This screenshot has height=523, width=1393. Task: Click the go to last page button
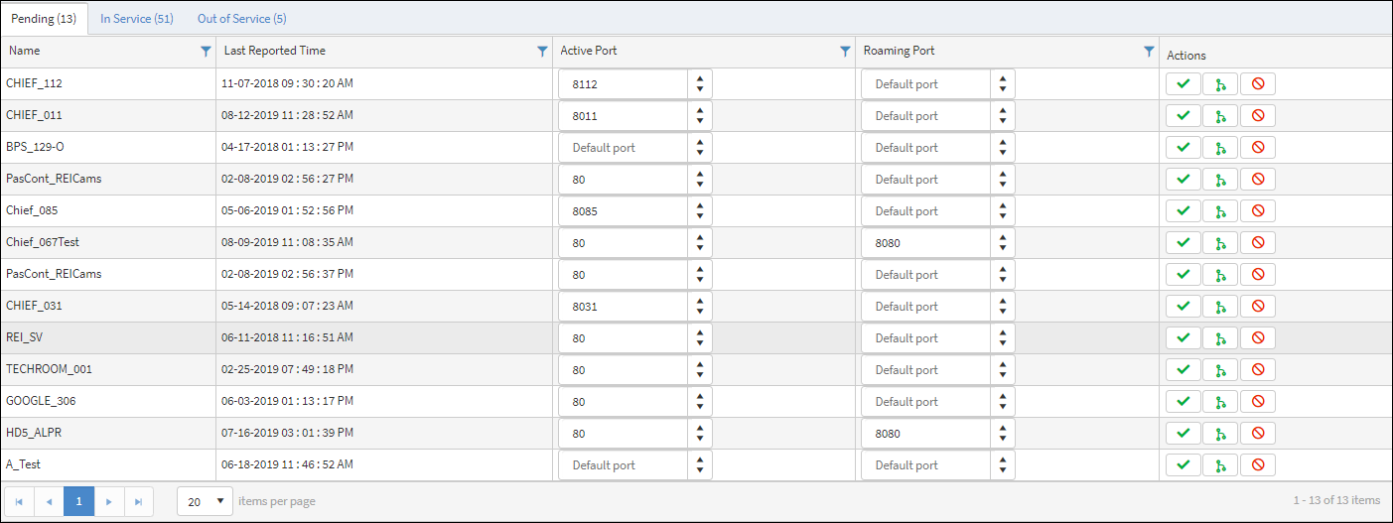point(138,501)
